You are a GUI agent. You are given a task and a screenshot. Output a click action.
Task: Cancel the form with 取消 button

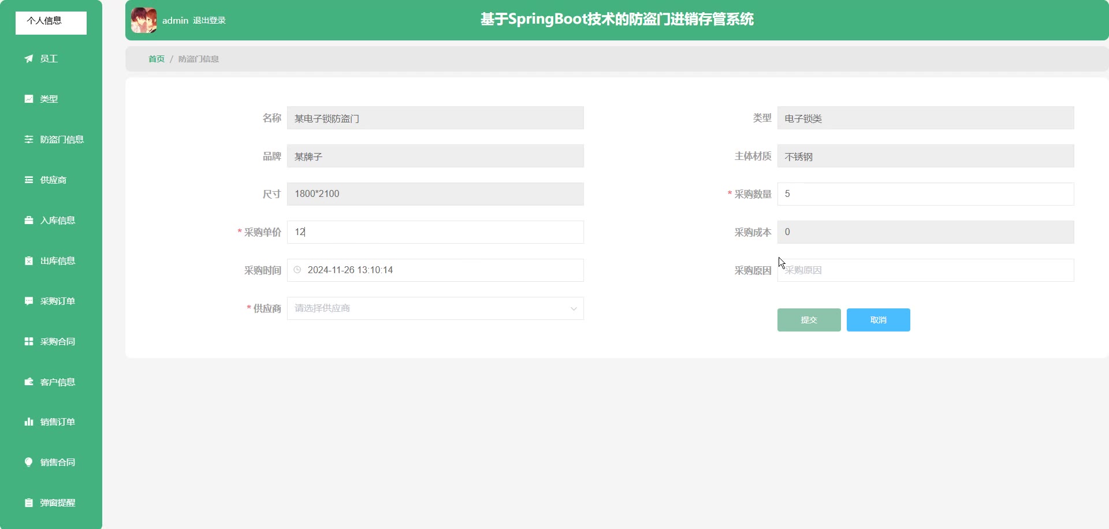pyautogui.click(x=878, y=320)
